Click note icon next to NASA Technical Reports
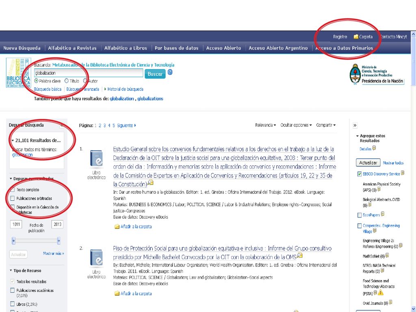Viewport: 416px width, 312px height. point(382,271)
